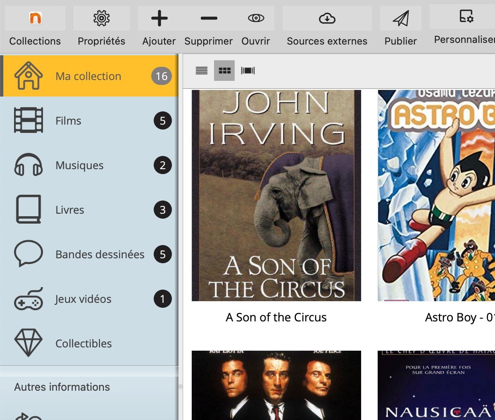Select Ma collection in sidebar
Screen dimensions: 495x420
tap(88, 76)
